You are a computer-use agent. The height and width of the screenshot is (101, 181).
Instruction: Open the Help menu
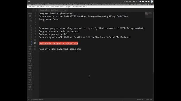(x=85, y=7)
